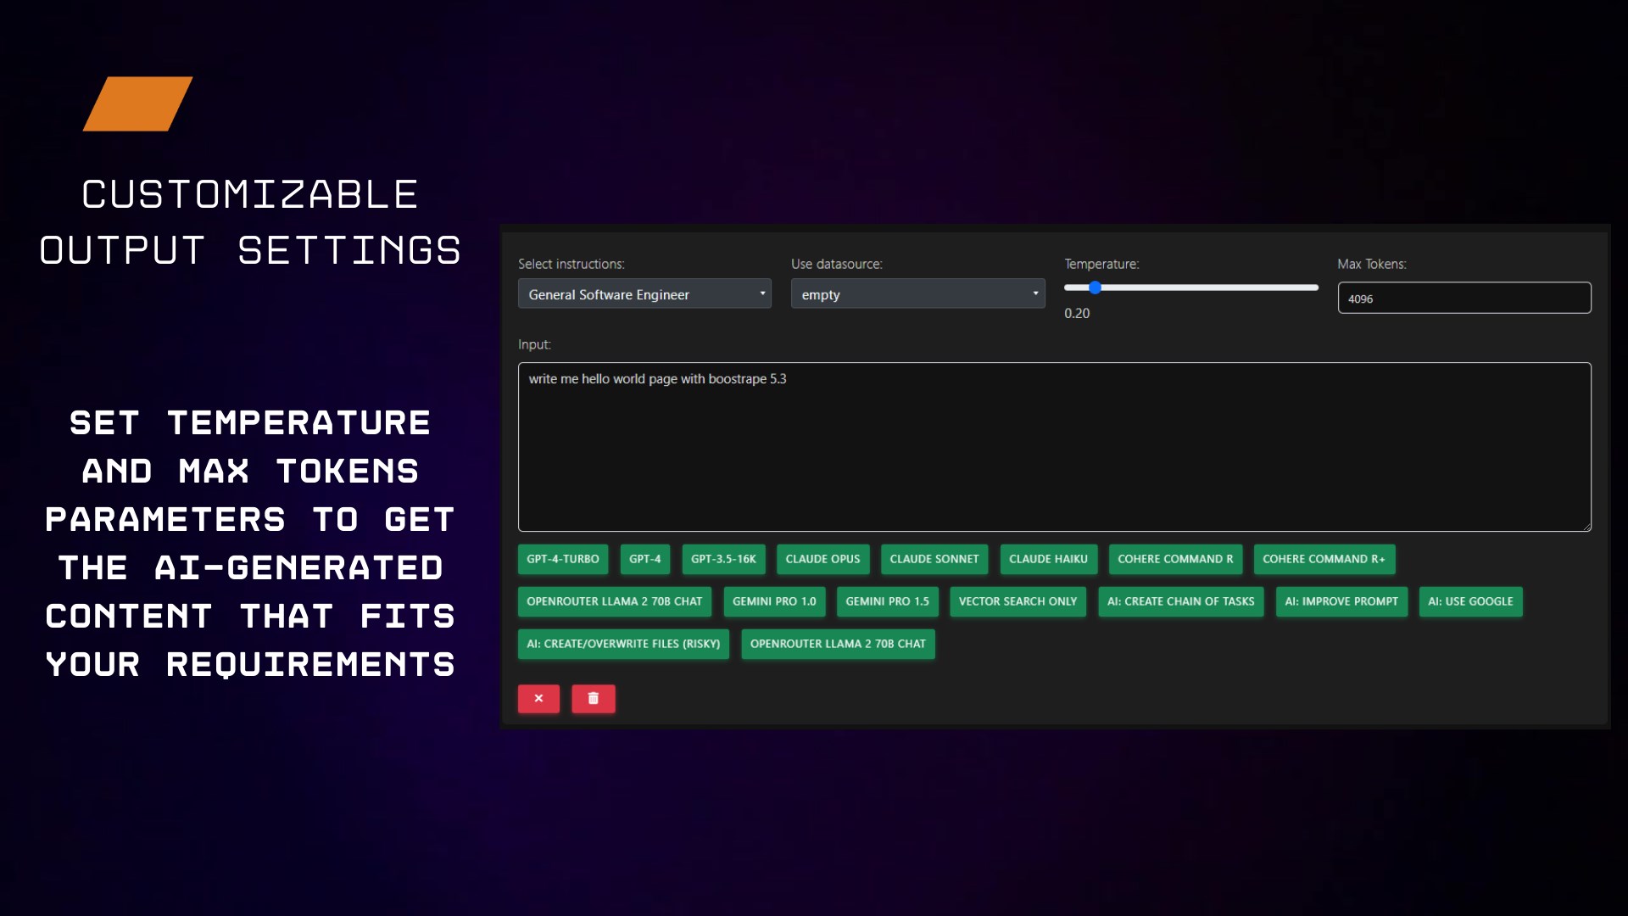
Task: Click the Claude Haiku button
Action: point(1048,559)
